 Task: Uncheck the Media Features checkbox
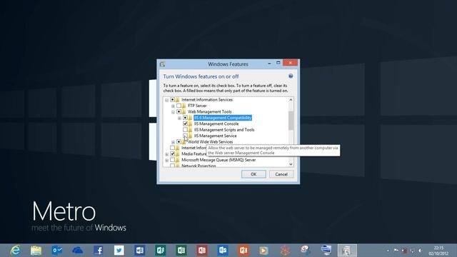(172, 153)
